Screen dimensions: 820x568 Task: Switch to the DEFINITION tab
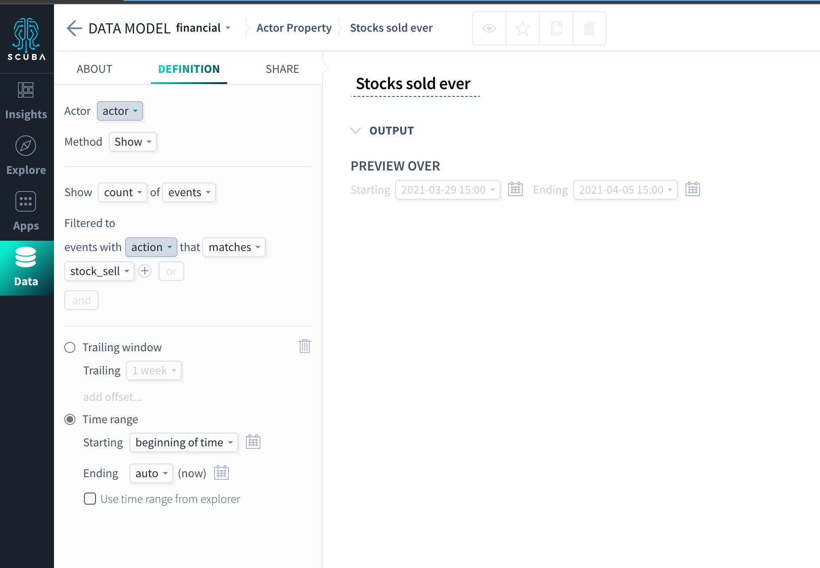point(189,69)
